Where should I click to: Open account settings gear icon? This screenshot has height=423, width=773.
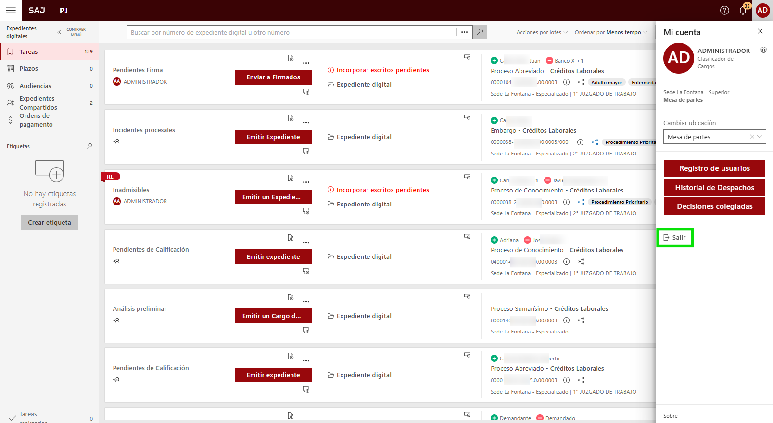763,50
